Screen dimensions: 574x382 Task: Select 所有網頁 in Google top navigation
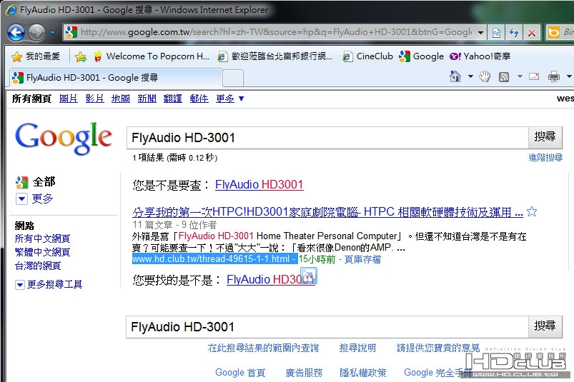(x=31, y=99)
